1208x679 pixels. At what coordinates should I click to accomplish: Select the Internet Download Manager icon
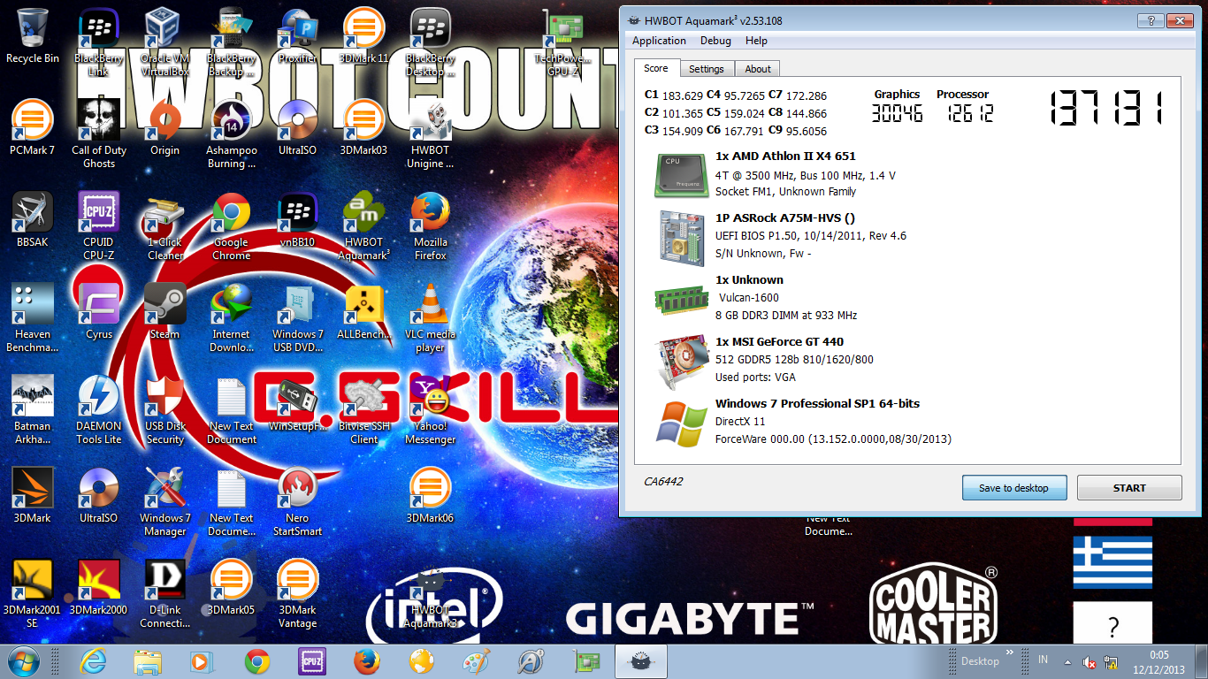point(232,317)
